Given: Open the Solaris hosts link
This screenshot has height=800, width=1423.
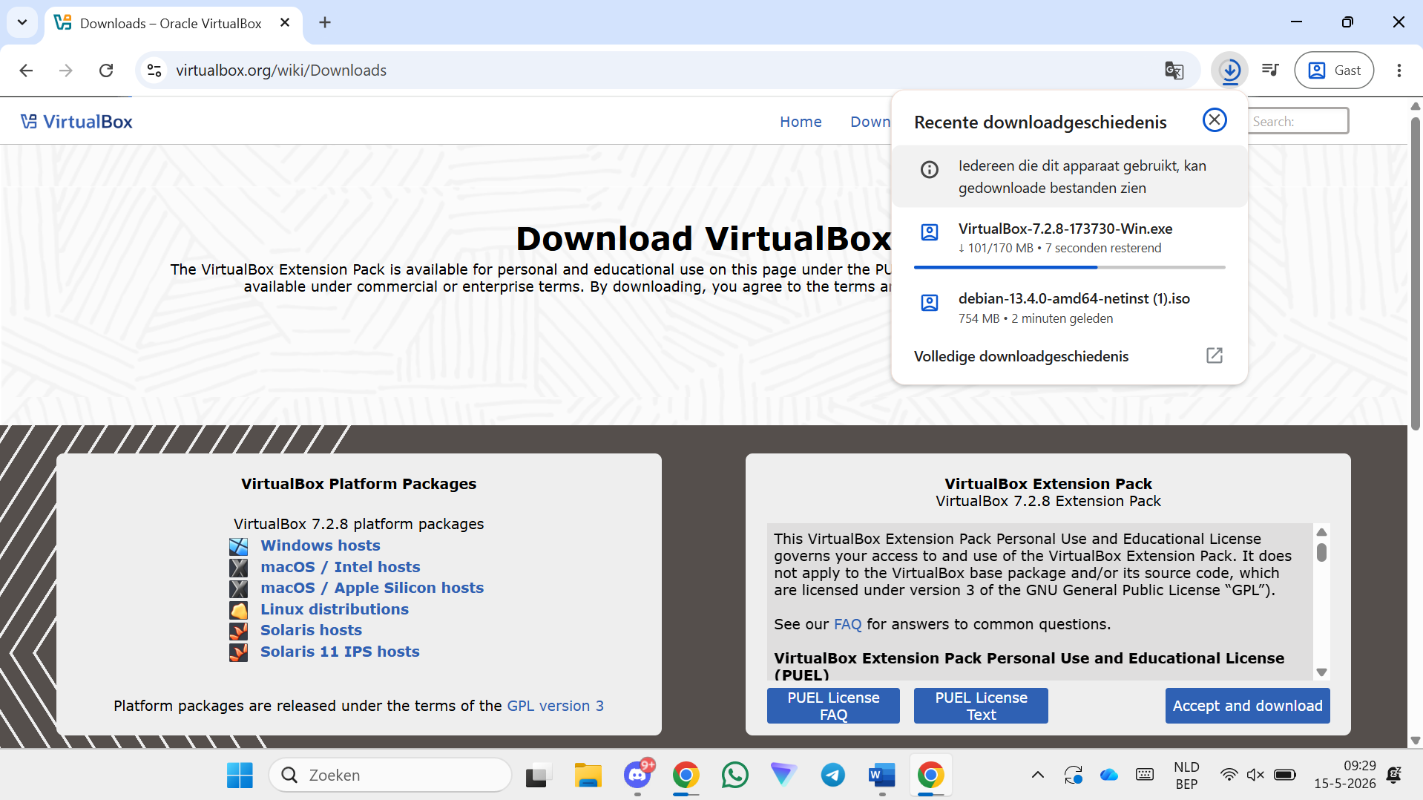Looking at the screenshot, I should pos(311,630).
